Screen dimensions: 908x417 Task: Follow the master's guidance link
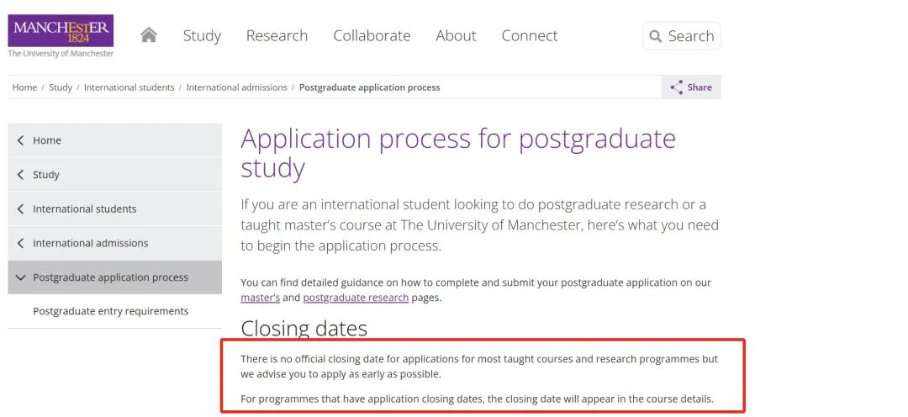[x=260, y=298]
